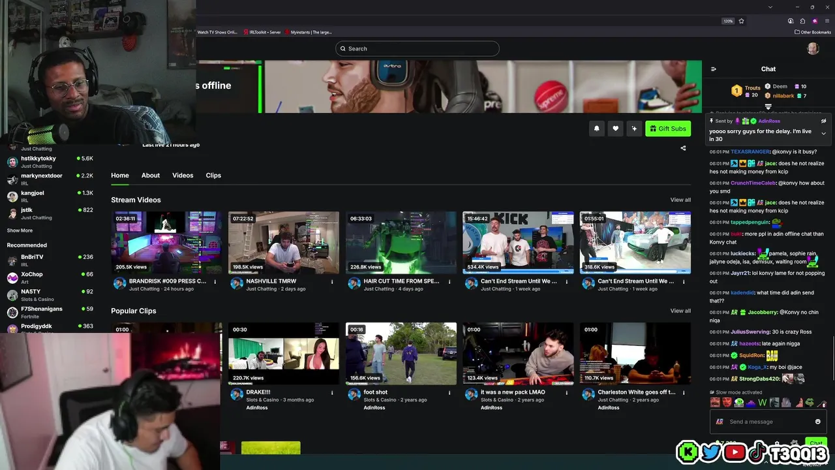The width and height of the screenshot is (835, 470).
Task: Open the 'it was a new pack LMAO' clip title
Action: coord(513,392)
